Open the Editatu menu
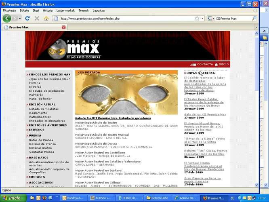 coord(24,11)
